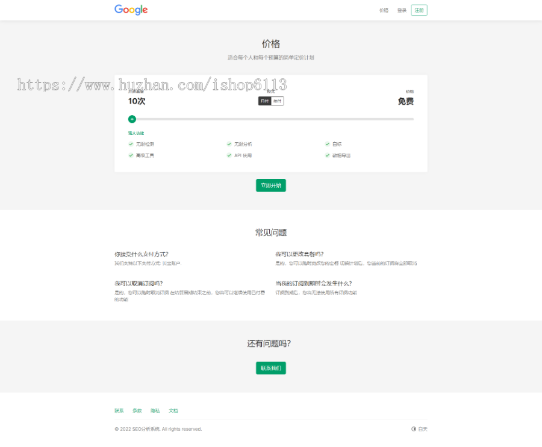The height and width of the screenshot is (447, 542).
Task: Click the © 2022 SEO分析系统 copyright text
Action: (x=158, y=429)
